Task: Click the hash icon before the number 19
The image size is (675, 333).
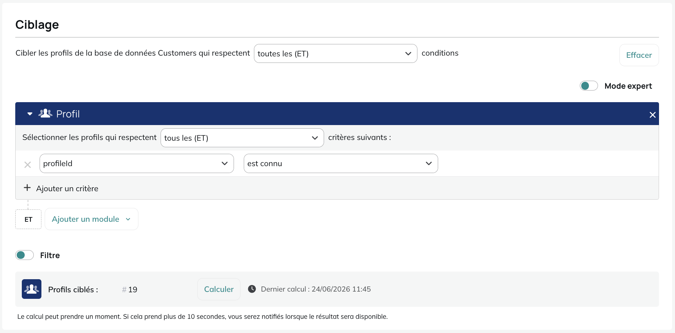Action: [x=124, y=290]
